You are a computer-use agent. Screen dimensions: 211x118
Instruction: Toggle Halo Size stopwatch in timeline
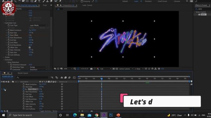tap(24, 107)
